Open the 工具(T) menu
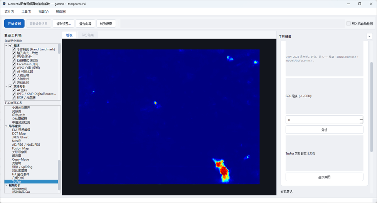377x203 pixels. tap(26, 12)
